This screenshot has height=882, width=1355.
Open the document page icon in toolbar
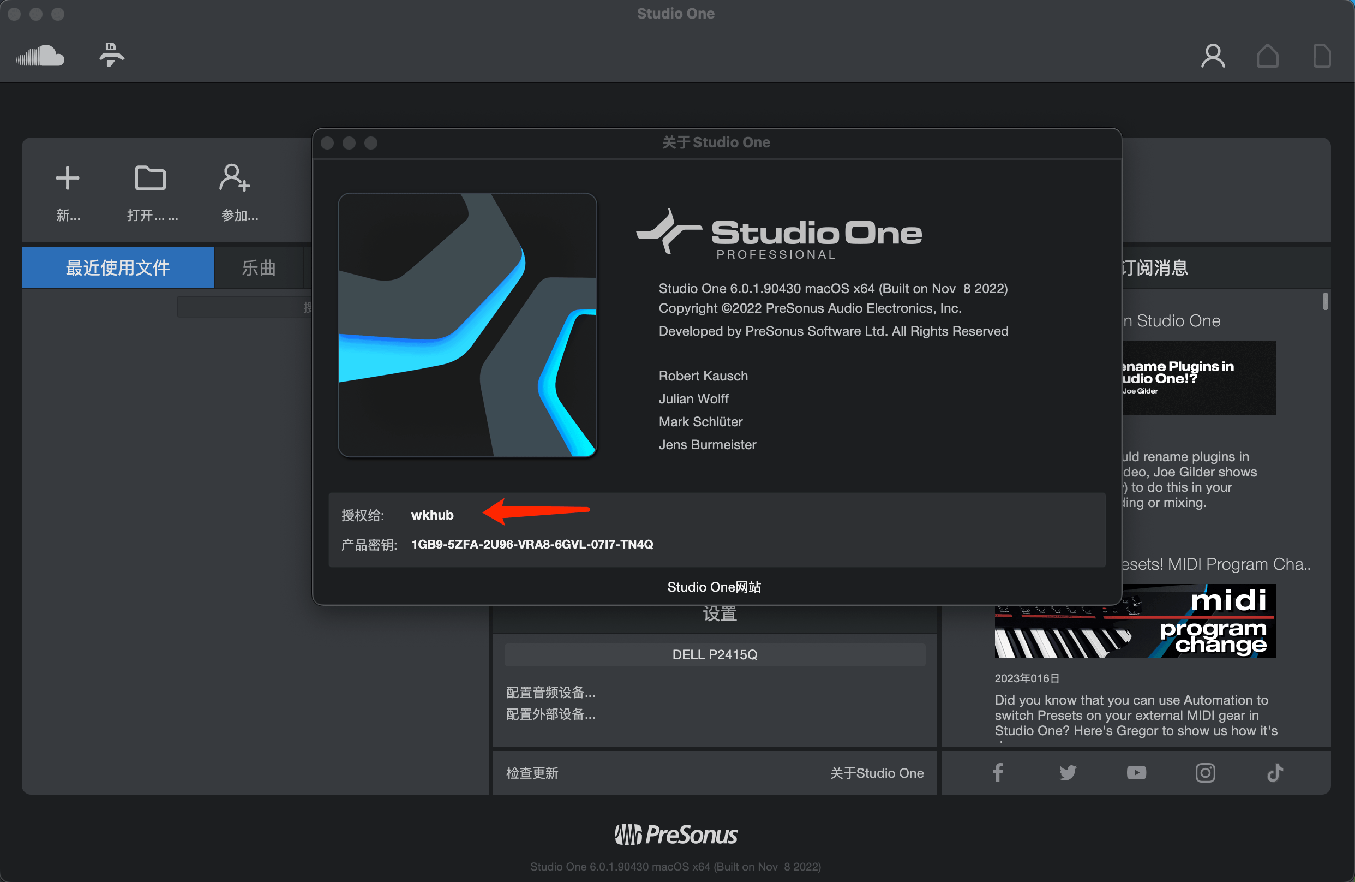pos(1321,56)
